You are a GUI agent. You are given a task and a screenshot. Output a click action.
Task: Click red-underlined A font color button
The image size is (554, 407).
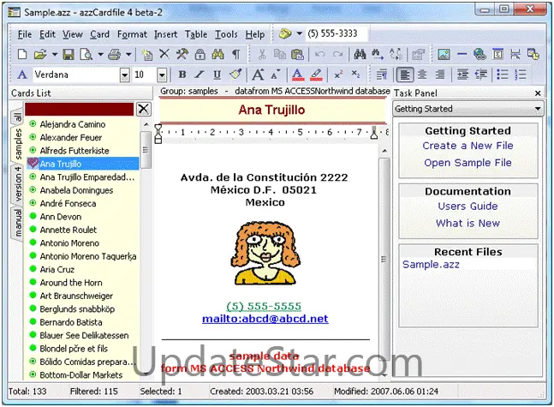(298, 75)
